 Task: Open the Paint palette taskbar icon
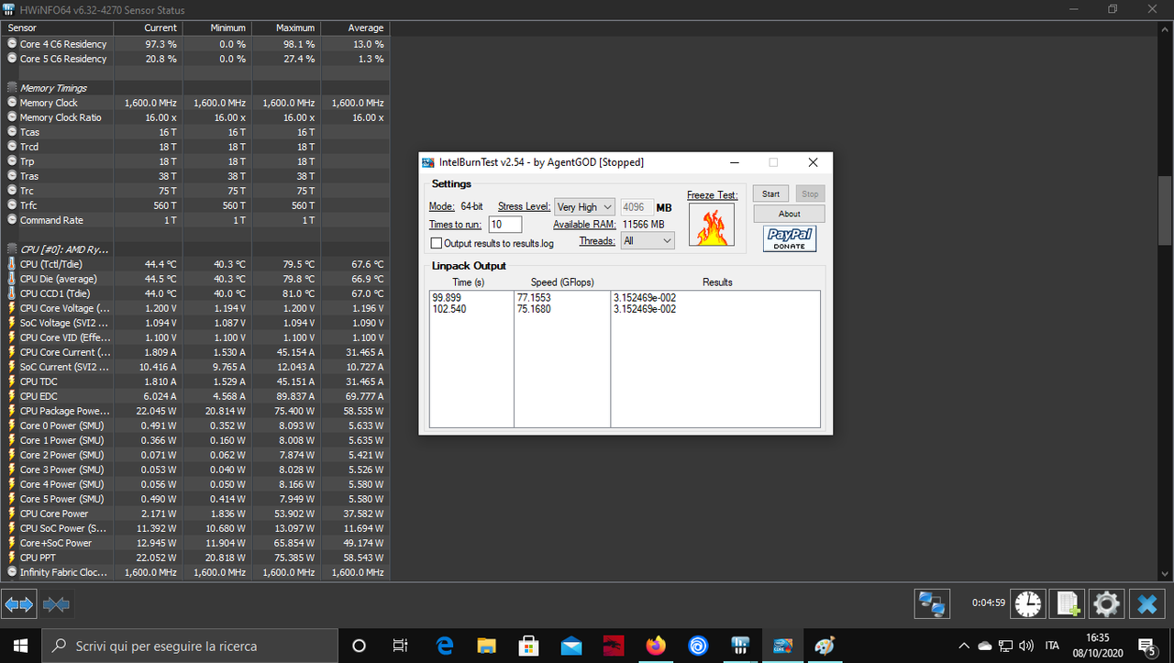pos(824,646)
